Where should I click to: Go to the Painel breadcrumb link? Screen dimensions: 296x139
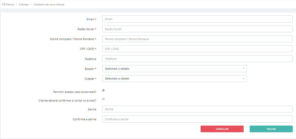click(x=10, y=5)
